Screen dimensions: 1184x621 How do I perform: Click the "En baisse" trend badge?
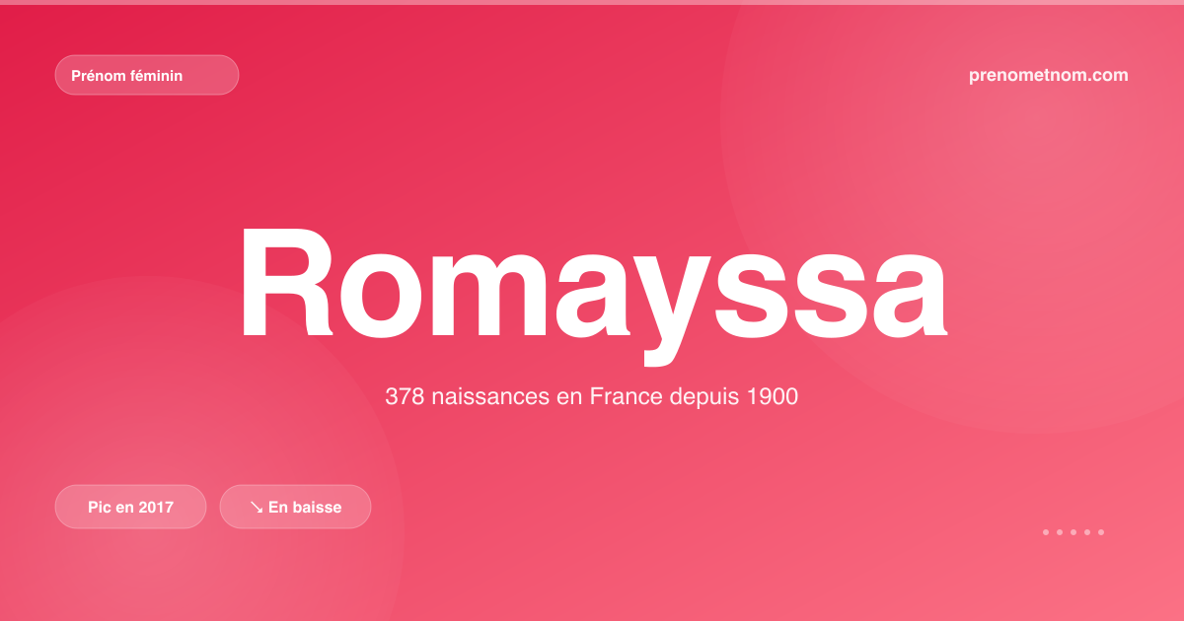(x=295, y=507)
